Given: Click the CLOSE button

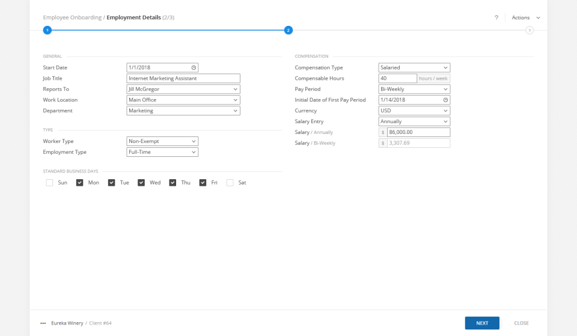Looking at the screenshot, I should tap(522, 323).
